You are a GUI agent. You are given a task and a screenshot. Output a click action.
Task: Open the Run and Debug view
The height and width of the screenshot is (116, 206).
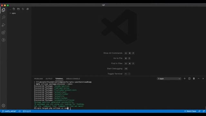(4, 25)
